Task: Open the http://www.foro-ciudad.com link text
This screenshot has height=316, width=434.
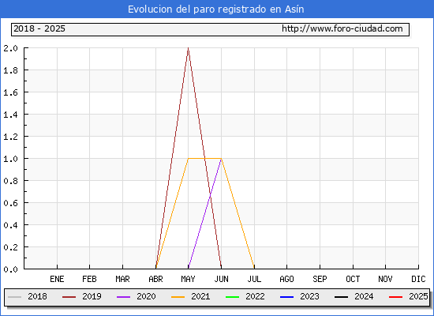Action: pos(342,28)
